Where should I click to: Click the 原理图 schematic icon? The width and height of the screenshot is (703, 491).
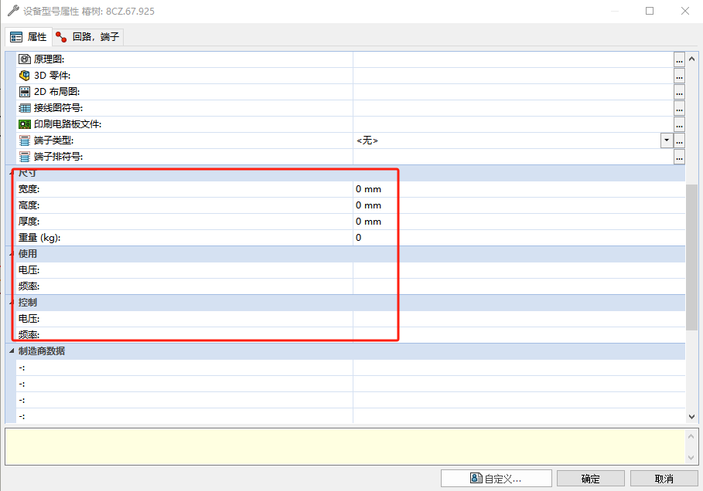24,58
